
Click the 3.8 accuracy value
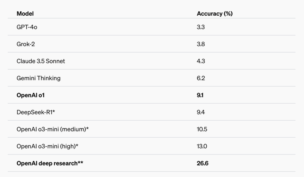coord(201,44)
